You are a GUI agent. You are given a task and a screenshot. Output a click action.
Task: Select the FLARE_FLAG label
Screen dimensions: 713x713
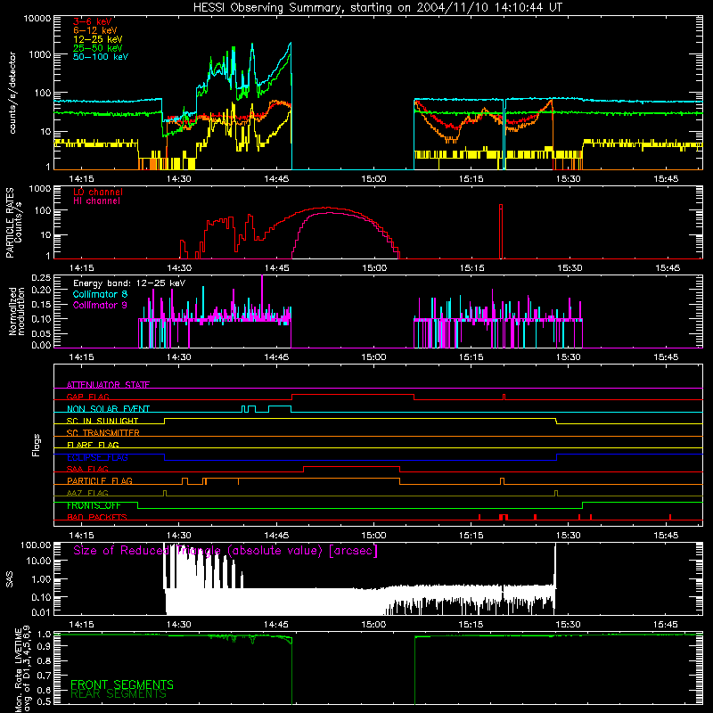93,445
